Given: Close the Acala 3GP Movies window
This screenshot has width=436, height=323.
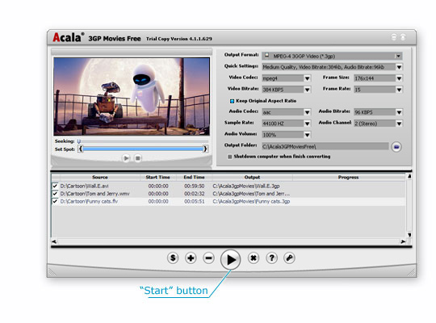Looking at the screenshot, I should [403, 36].
